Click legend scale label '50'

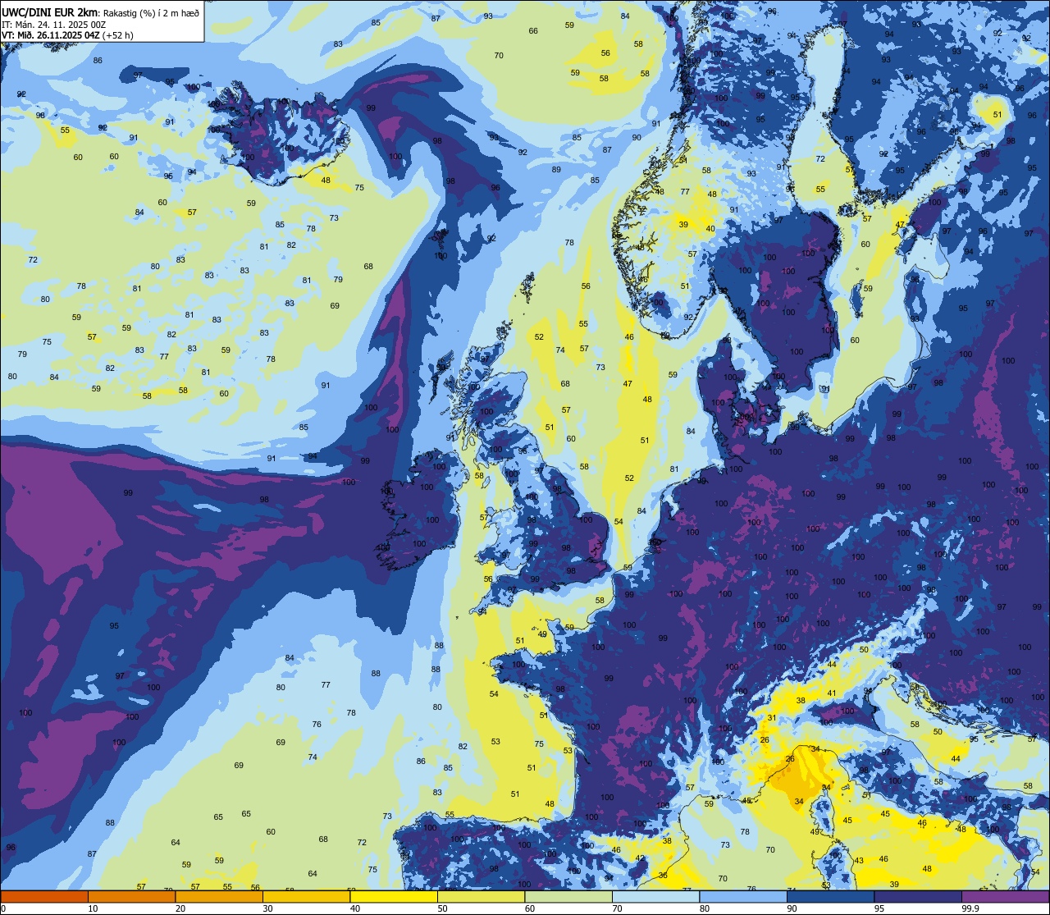point(442,908)
